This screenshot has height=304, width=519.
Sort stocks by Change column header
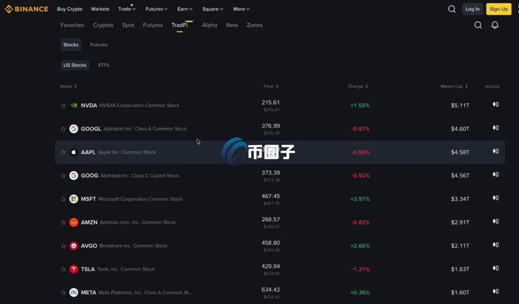[358, 86]
